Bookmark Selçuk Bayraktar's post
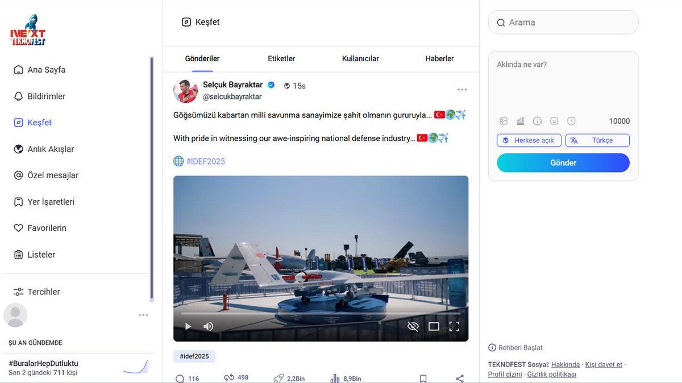The image size is (682, 383). (423, 377)
